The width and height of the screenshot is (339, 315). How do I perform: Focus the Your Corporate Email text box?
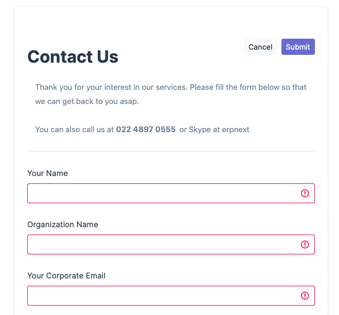click(x=171, y=296)
